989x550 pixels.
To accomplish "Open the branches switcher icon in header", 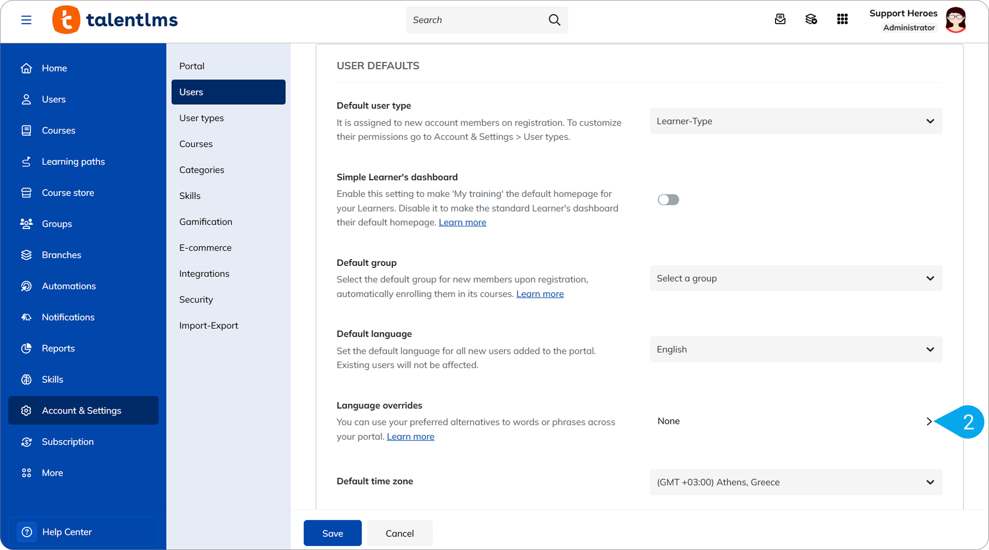I will [x=811, y=19].
